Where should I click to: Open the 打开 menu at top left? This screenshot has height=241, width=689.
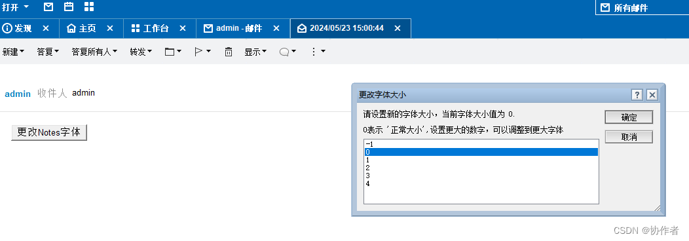15,7
